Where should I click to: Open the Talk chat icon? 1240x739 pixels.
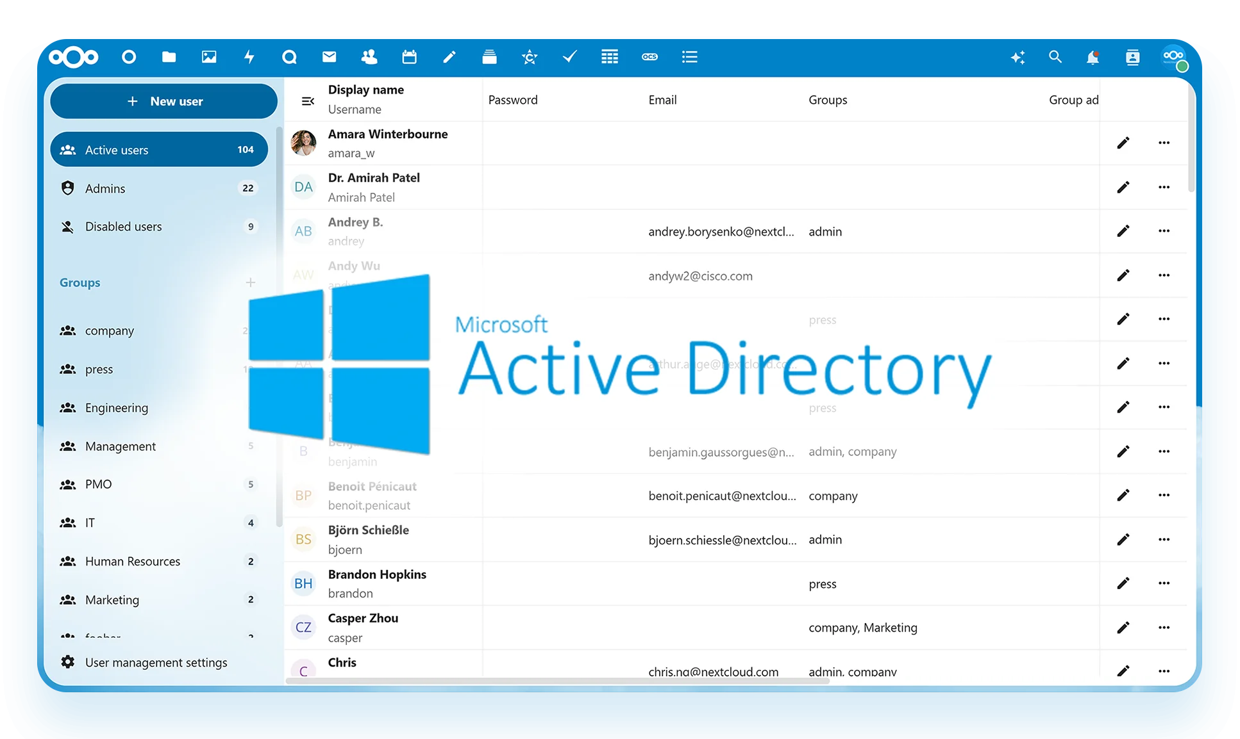pos(289,57)
